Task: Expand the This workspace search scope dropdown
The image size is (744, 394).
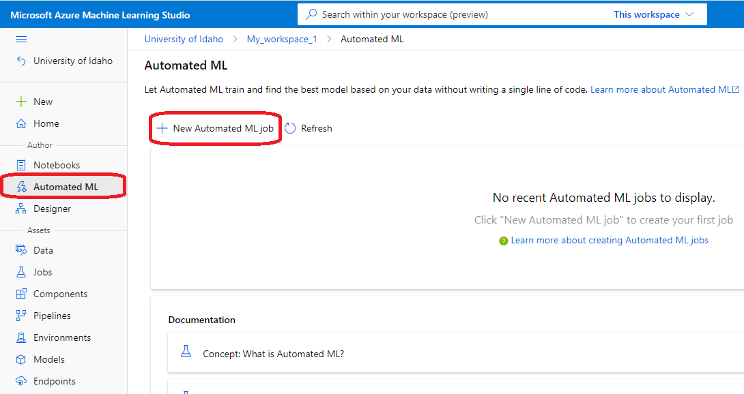Action: pos(654,15)
